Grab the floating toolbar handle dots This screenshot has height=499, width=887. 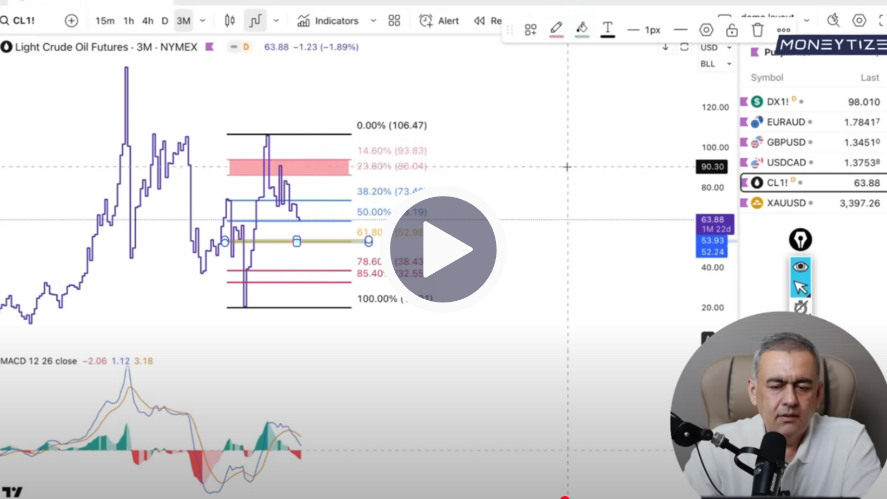[509, 30]
